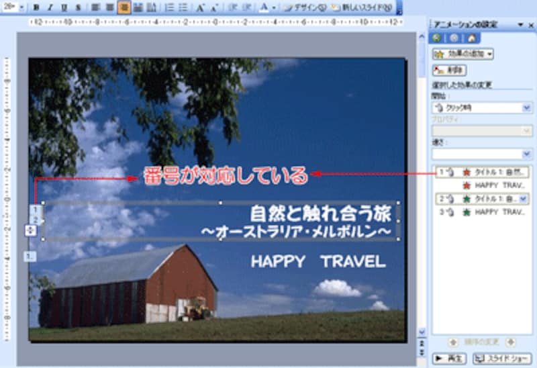Center align the text
The image size is (537, 368).
pyautogui.click(x=109, y=7)
